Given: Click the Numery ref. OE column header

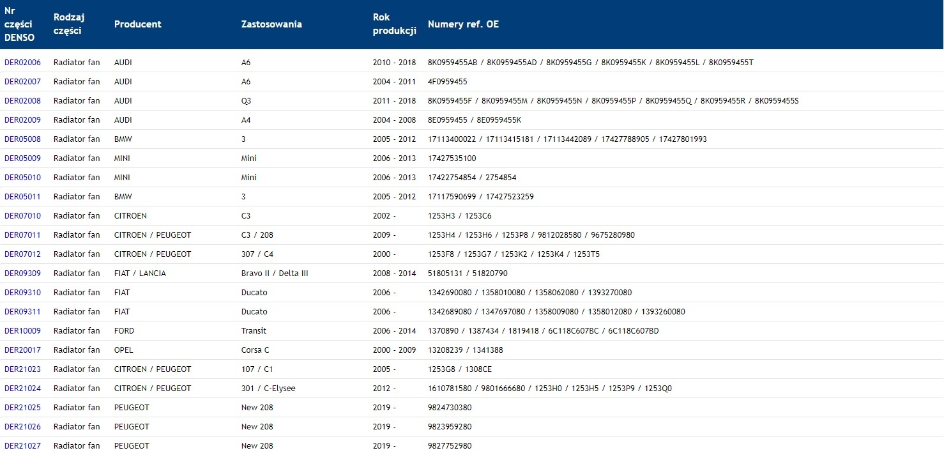Looking at the screenshot, I should [x=463, y=24].
